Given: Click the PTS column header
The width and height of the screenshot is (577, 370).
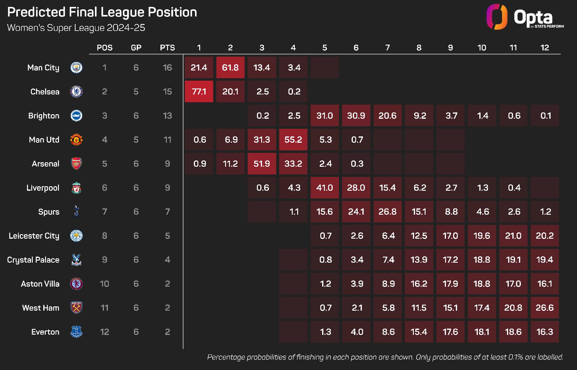Looking at the screenshot, I should click(167, 48).
